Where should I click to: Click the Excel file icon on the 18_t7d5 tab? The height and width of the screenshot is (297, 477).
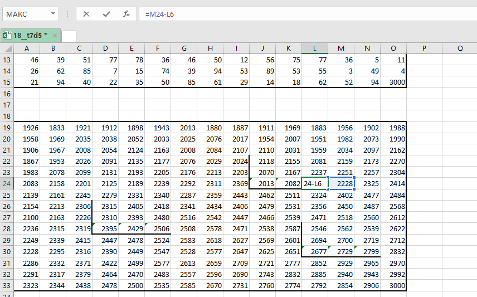click(x=7, y=35)
